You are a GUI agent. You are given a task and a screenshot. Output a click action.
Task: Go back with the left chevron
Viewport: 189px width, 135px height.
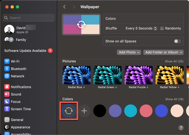click(64, 7)
